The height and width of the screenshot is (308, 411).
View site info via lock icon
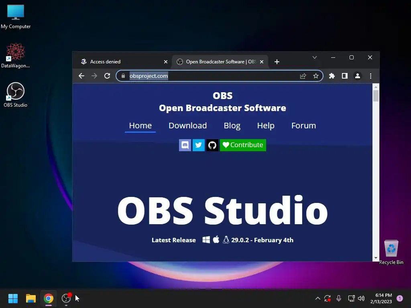click(x=123, y=76)
